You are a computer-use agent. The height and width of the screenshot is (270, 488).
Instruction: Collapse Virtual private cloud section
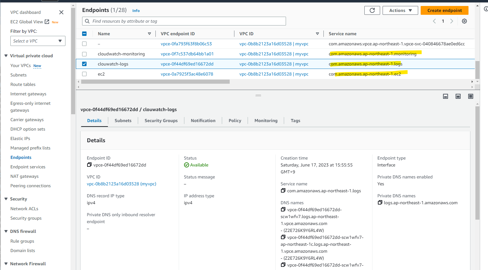pos(6,56)
